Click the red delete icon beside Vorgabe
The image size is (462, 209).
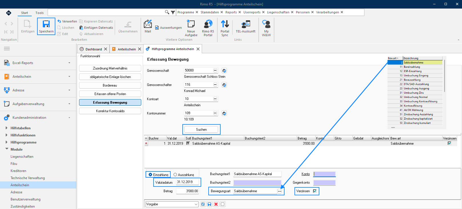point(216,204)
